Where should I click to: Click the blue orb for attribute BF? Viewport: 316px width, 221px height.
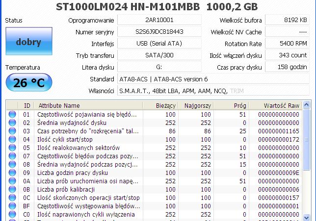click(x=12, y=206)
